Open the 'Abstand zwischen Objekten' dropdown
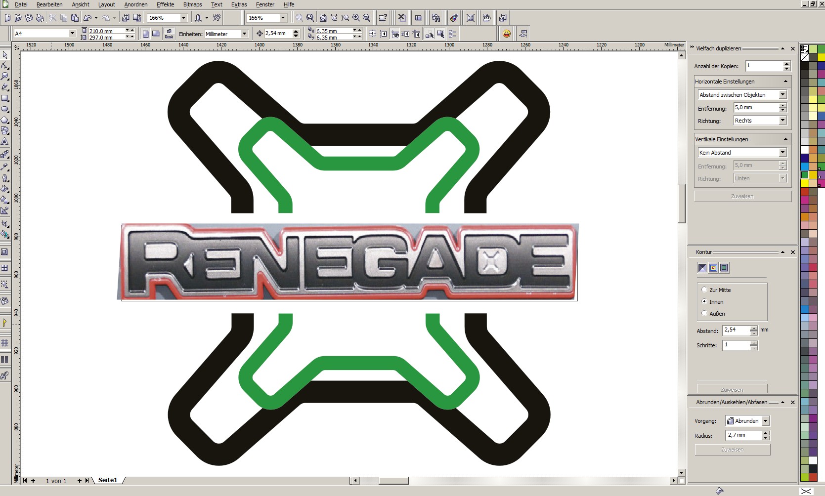Screen dimensions: 825x496 782,94
